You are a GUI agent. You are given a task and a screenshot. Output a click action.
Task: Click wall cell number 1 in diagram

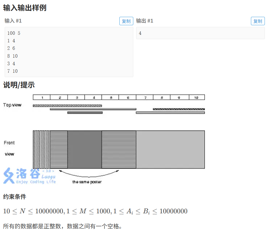point(41,97)
